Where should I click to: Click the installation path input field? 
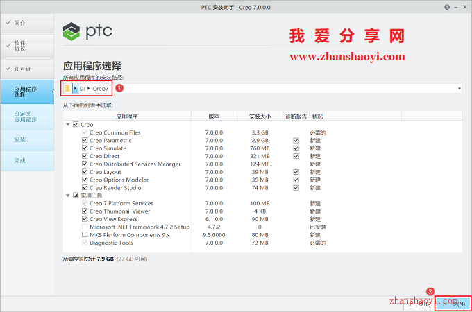[262, 88]
